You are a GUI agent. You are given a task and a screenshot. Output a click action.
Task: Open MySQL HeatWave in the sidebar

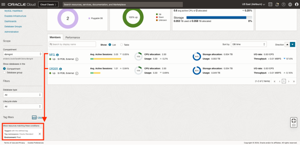coord(13,11)
